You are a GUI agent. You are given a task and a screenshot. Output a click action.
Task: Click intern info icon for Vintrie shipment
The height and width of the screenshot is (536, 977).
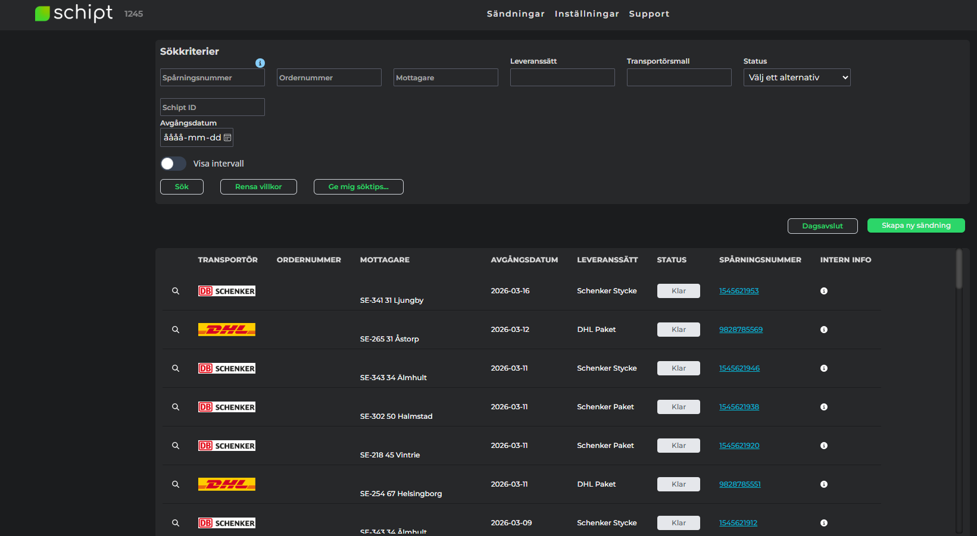point(824,446)
